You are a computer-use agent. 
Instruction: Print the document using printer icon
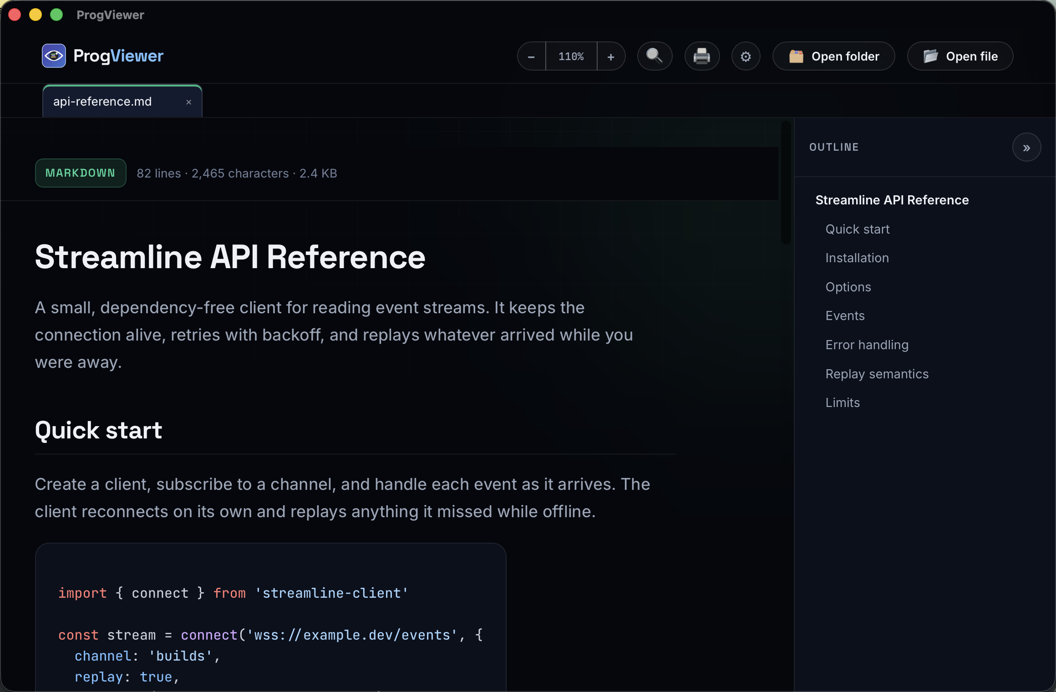(702, 56)
